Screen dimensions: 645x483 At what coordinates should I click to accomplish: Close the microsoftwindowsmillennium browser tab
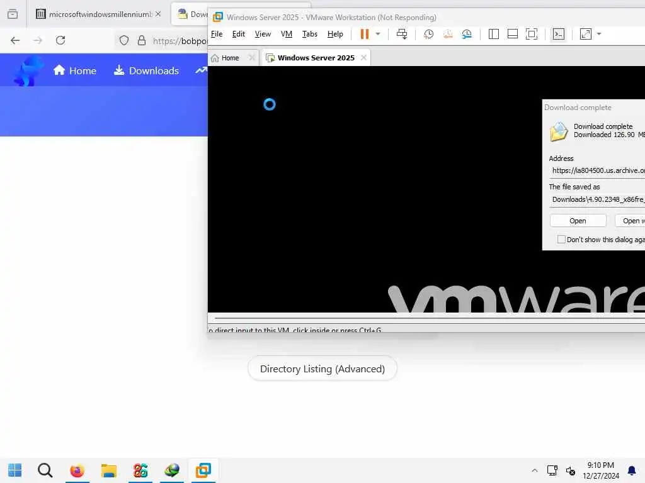click(x=158, y=14)
